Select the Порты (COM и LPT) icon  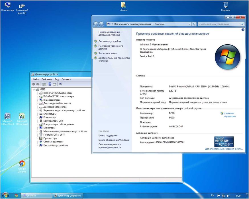[x=41, y=135]
